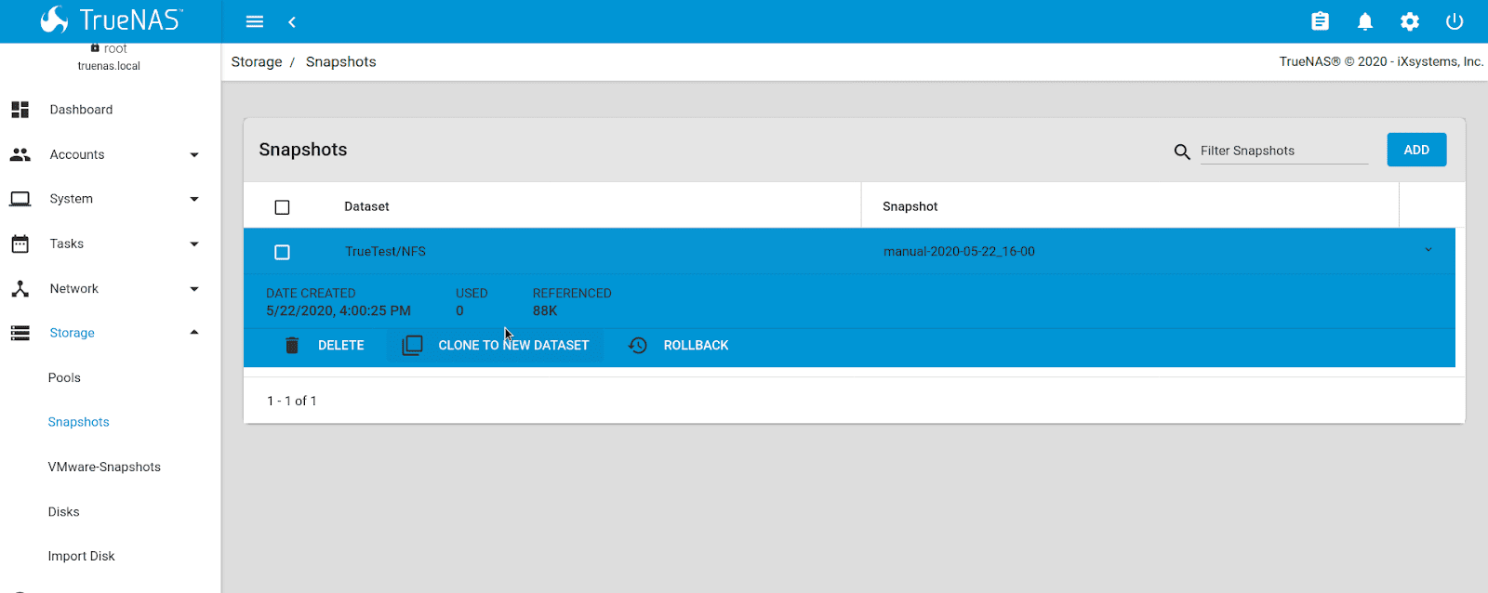Image resolution: width=1488 pixels, height=593 pixels.
Task: Open VMware-Snapshots page
Action: click(104, 467)
